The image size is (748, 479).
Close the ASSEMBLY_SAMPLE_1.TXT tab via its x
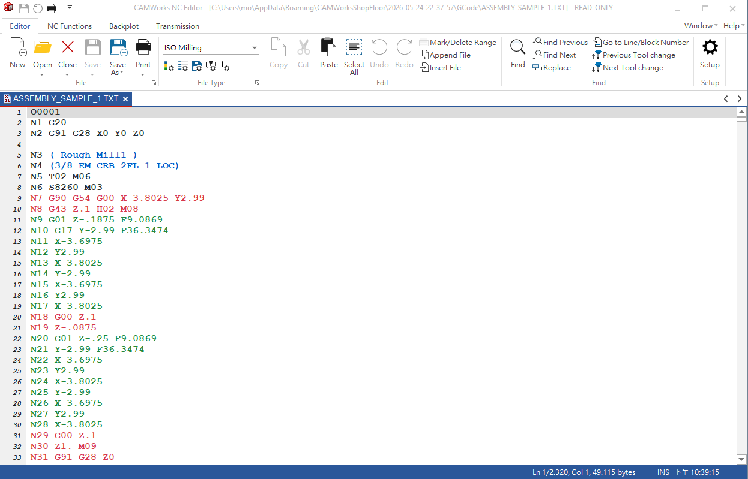(125, 99)
